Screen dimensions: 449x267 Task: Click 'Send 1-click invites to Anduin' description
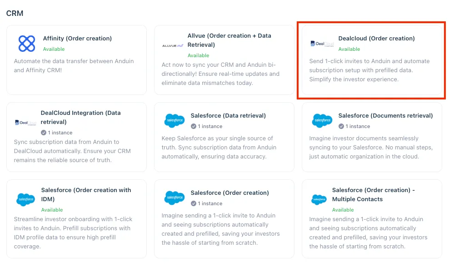pyautogui.click(x=369, y=70)
